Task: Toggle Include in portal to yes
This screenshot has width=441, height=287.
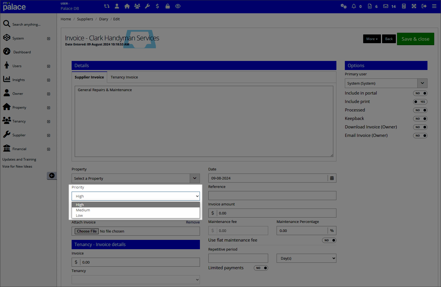Action: click(420, 93)
